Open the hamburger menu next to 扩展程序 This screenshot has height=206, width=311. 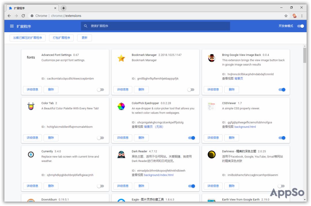click(x=12, y=26)
